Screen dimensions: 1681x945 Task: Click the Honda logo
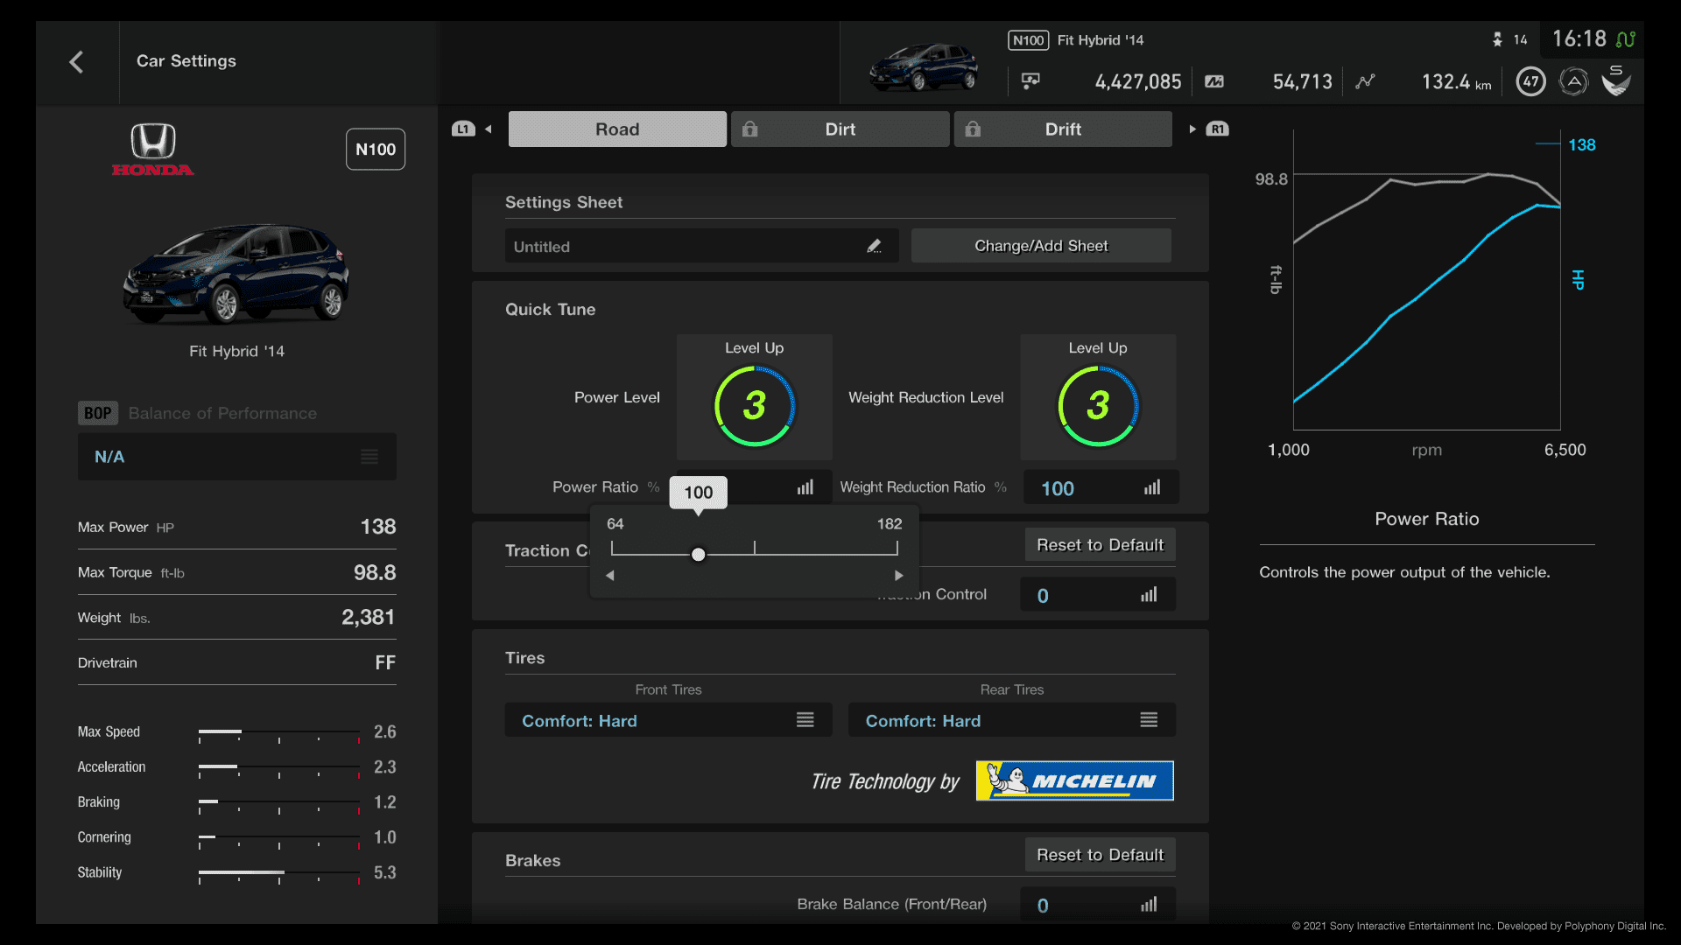(152, 150)
